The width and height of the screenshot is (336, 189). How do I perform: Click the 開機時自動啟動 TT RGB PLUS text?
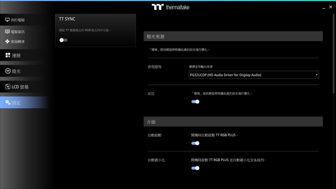(x=214, y=135)
